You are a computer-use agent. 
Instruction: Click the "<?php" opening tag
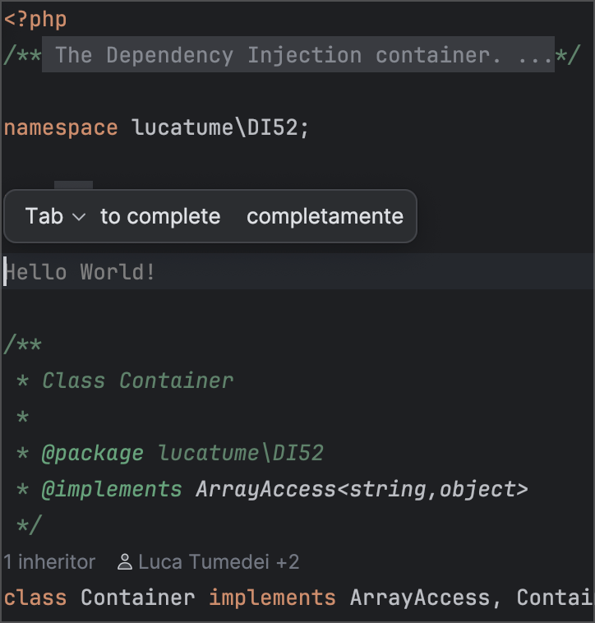[x=35, y=19]
